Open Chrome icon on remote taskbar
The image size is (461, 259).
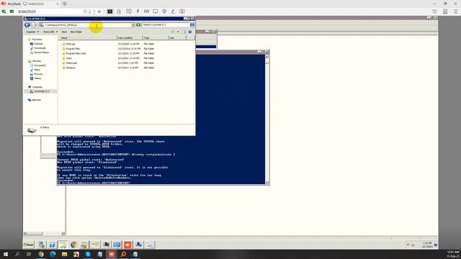pos(73,245)
